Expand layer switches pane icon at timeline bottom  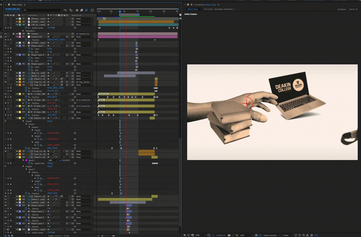click(x=6, y=236)
